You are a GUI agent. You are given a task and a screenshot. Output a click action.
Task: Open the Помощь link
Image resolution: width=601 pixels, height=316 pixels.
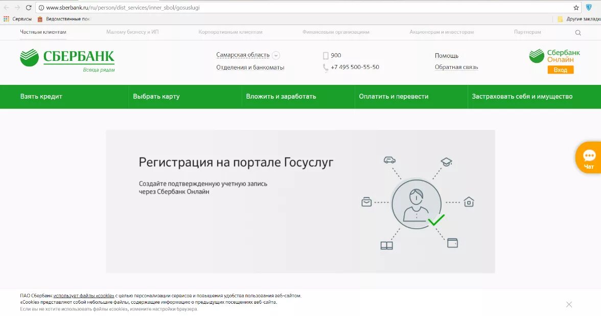tap(447, 56)
